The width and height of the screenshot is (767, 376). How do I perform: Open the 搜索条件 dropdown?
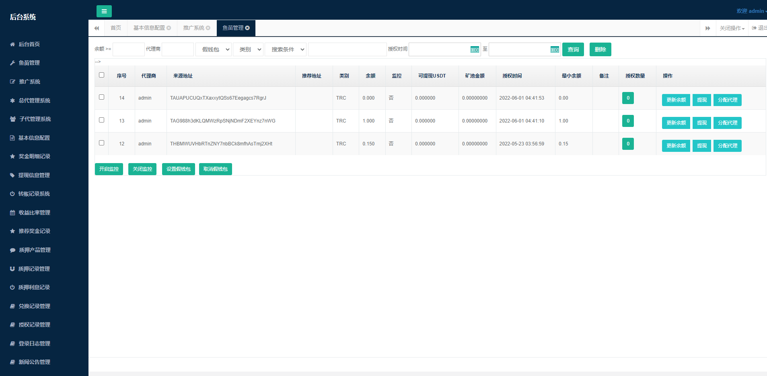coord(286,49)
